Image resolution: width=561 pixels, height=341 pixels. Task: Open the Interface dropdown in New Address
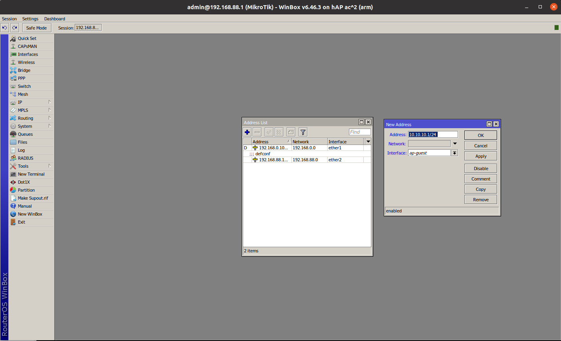point(455,153)
